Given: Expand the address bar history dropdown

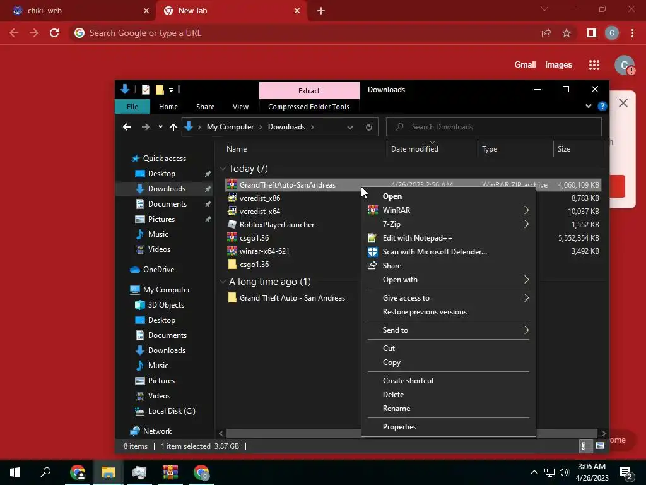Looking at the screenshot, I should pos(349,128).
